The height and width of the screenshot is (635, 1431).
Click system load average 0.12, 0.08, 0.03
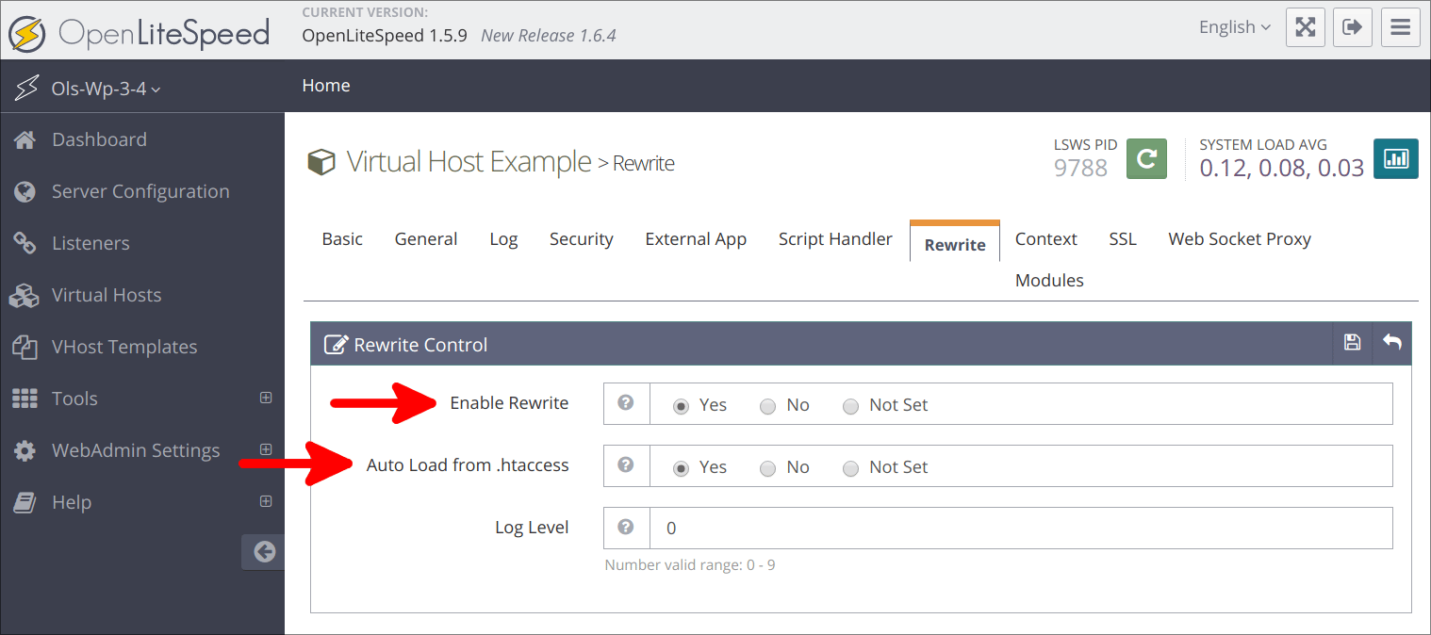(x=1281, y=169)
